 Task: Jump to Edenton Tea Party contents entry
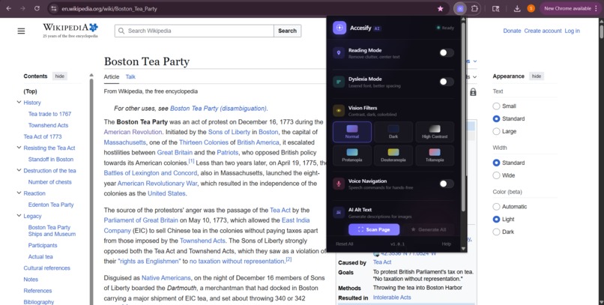click(51, 205)
